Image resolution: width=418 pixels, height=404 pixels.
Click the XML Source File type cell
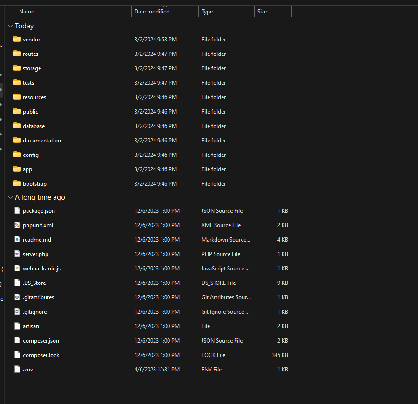coord(221,225)
